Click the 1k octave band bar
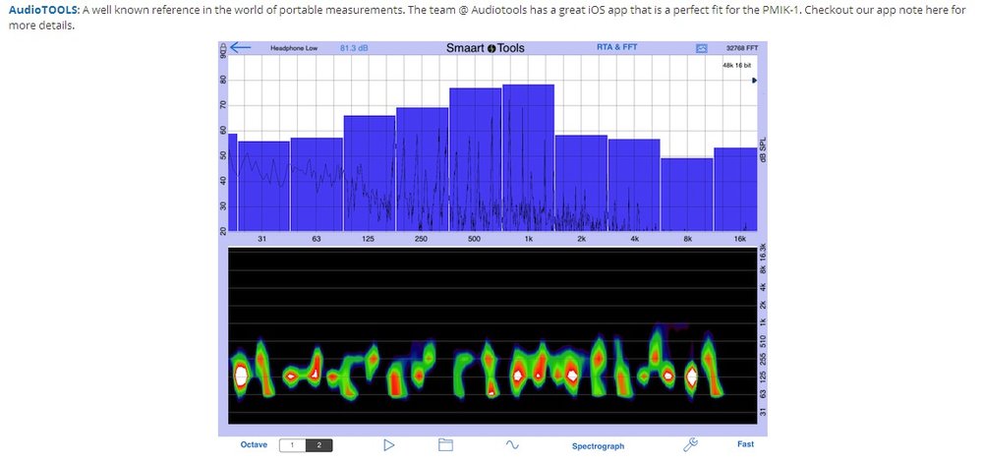983x463 pixels. click(x=529, y=157)
